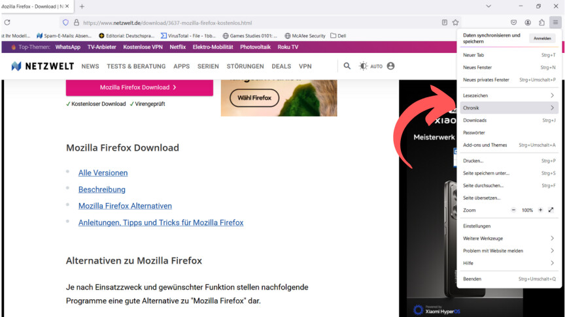Image resolution: width=565 pixels, height=317 pixels.
Task: Click Mozilla Firefox Download button
Action: pyautogui.click(x=139, y=87)
